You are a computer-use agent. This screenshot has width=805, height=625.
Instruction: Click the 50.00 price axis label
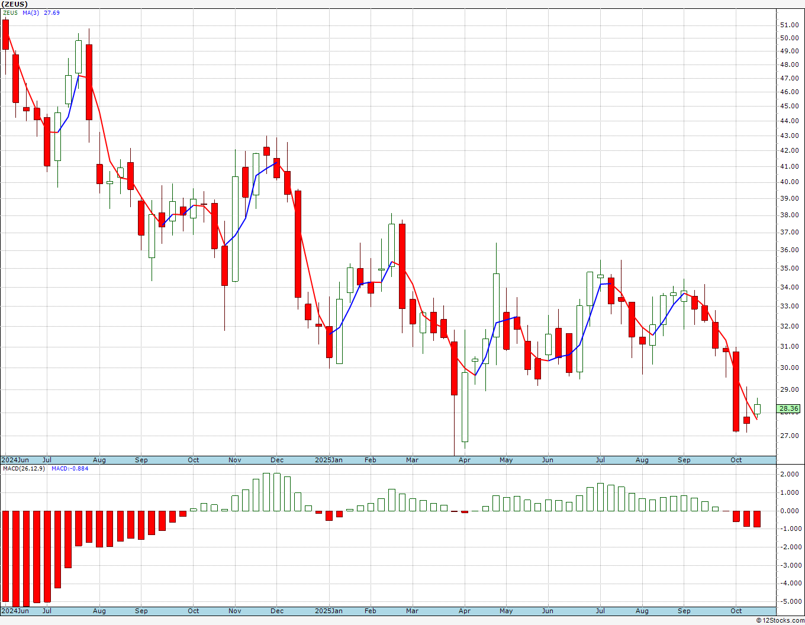tap(789, 38)
